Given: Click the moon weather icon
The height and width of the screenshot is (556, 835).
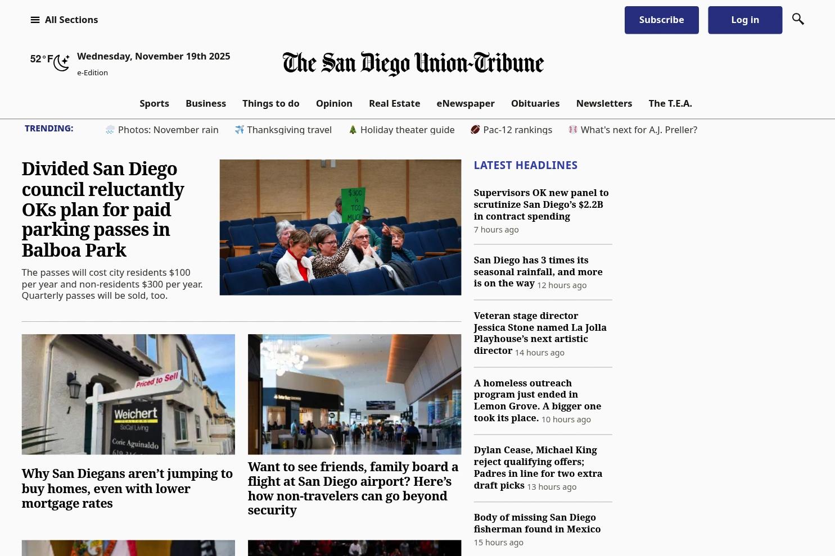Looking at the screenshot, I should [62, 62].
